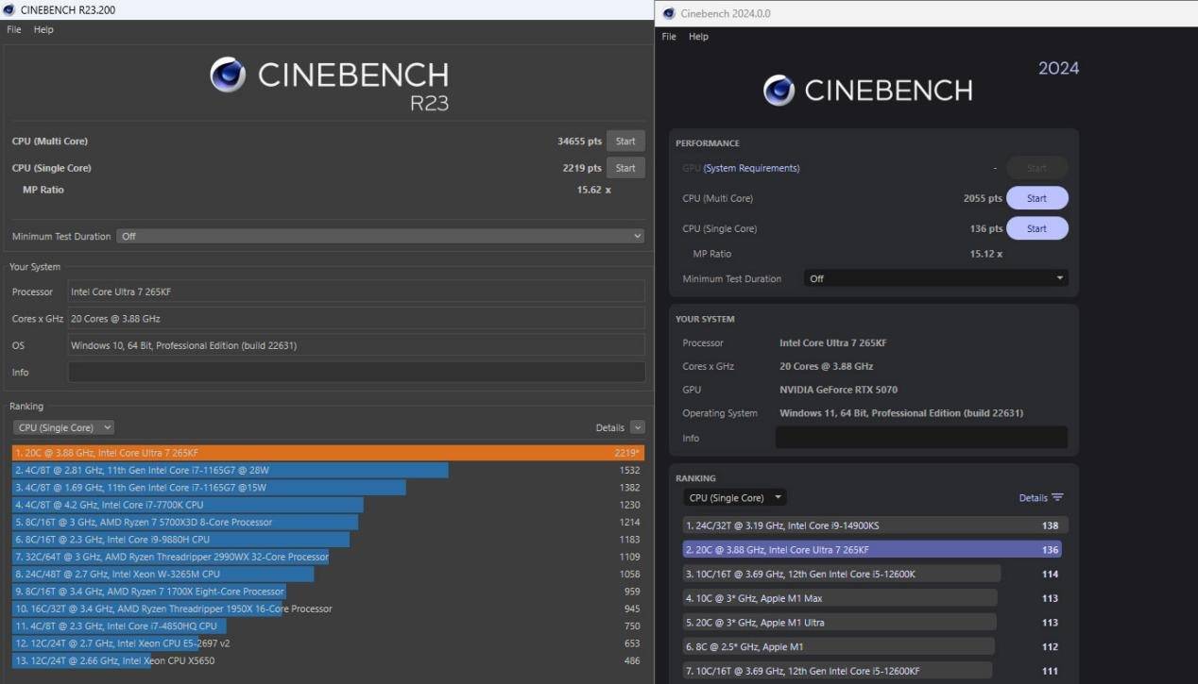Start the 2024 CPU Single Core benchmark
The width and height of the screenshot is (1198, 684).
(x=1036, y=228)
